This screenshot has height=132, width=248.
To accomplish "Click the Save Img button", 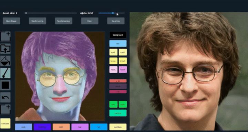I will [x=116, y=21].
